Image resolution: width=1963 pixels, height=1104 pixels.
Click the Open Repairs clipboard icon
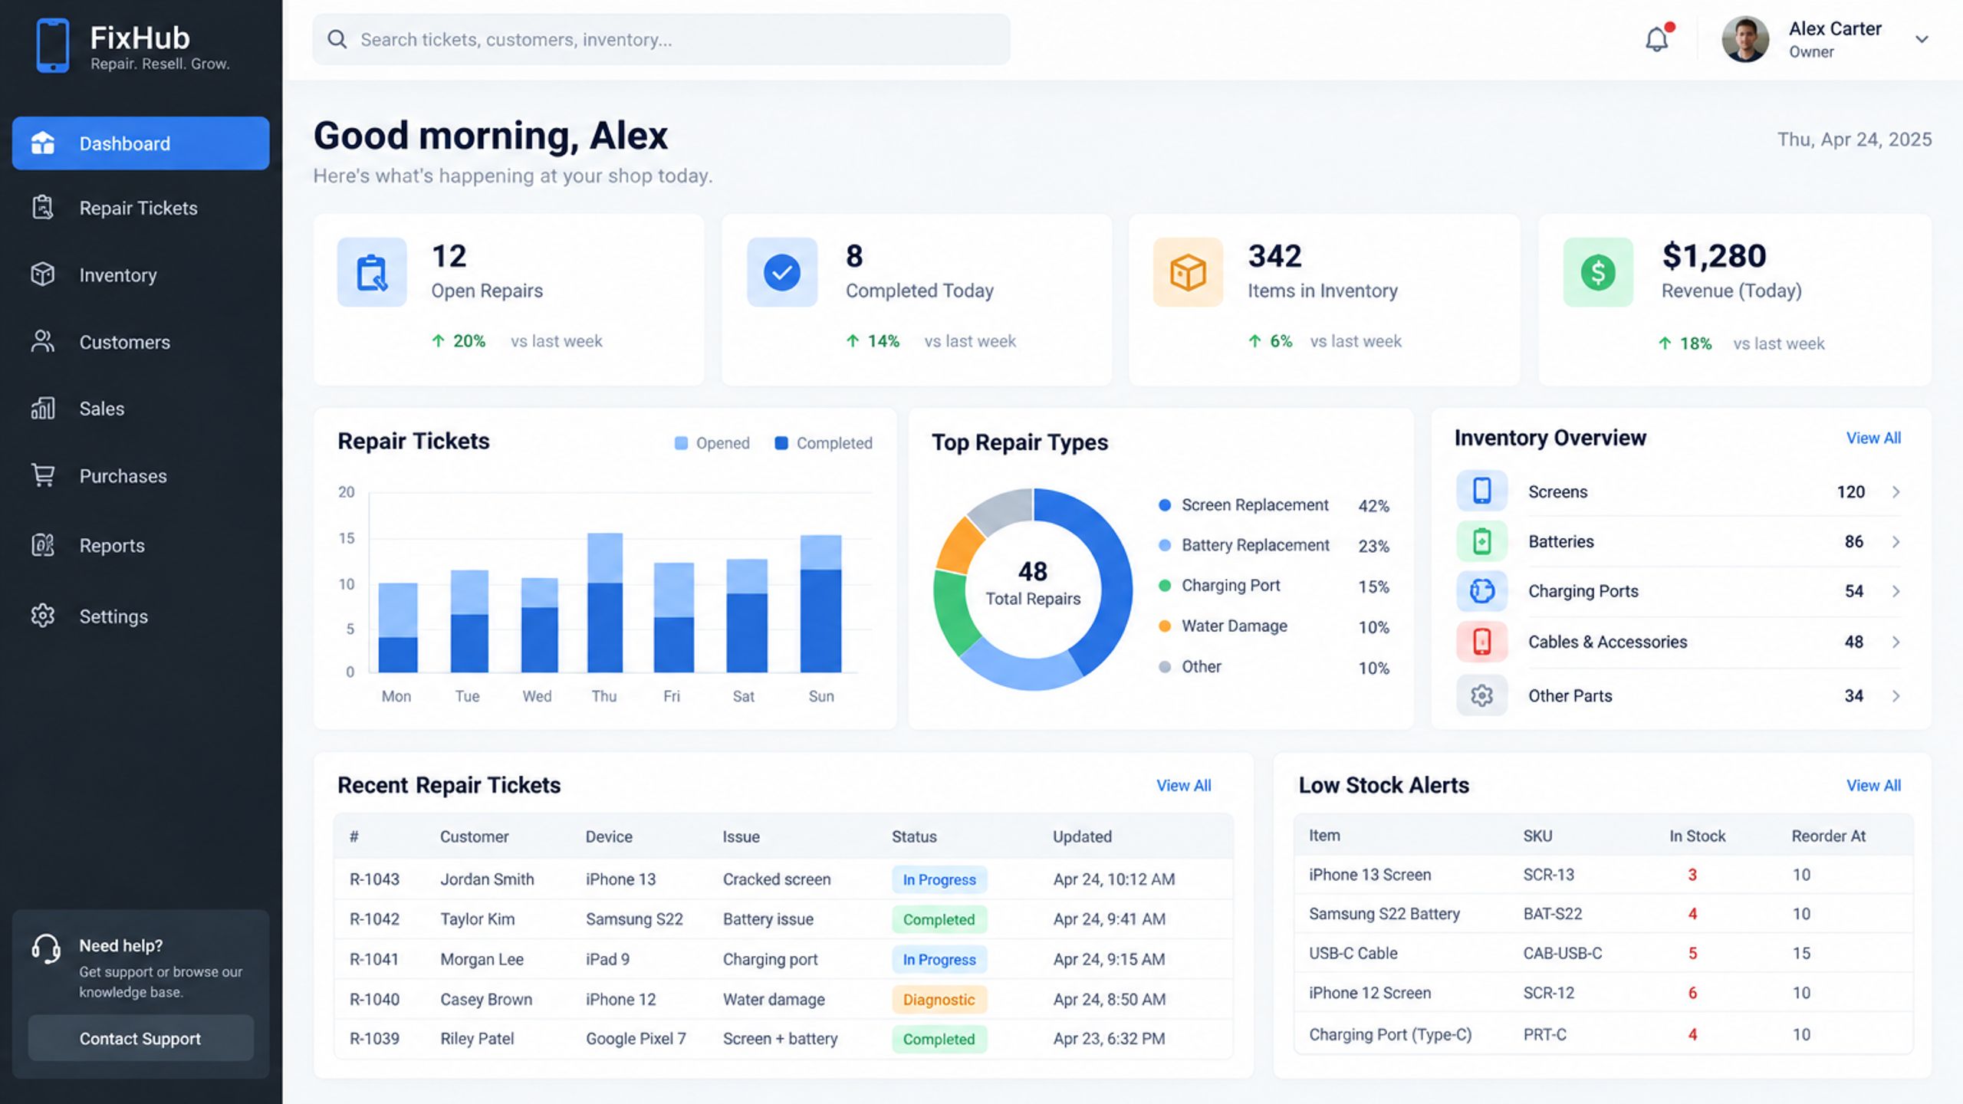pos(372,272)
